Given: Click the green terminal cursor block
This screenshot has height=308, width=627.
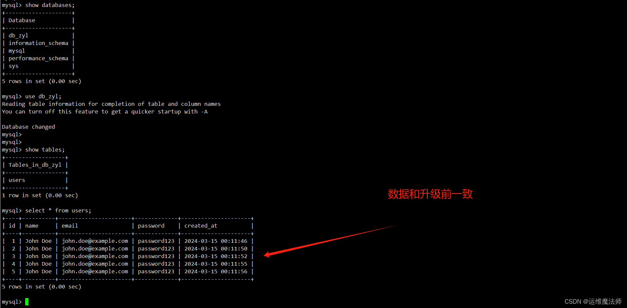Looking at the screenshot, I should tap(27, 302).
